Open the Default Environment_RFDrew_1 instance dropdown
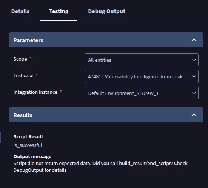The width and height of the screenshot is (208, 188). [142, 93]
